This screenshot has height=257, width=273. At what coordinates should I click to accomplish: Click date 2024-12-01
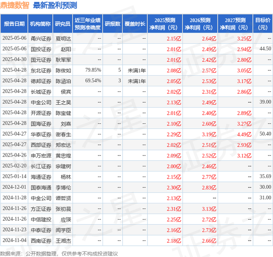click(x=14, y=187)
